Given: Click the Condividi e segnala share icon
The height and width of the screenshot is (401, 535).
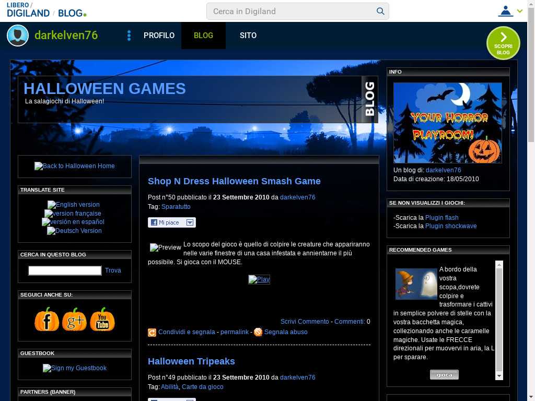Looking at the screenshot, I should point(152,333).
